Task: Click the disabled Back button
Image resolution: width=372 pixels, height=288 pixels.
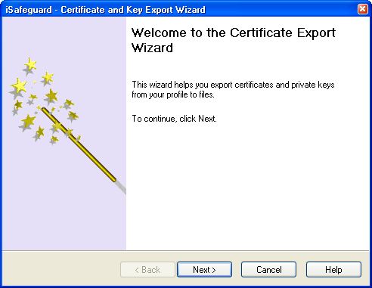Action: [x=147, y=270]
